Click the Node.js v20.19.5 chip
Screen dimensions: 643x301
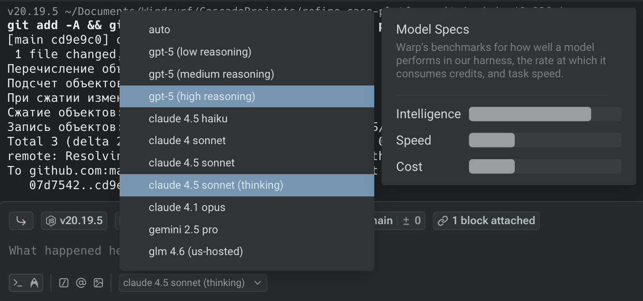74,221
